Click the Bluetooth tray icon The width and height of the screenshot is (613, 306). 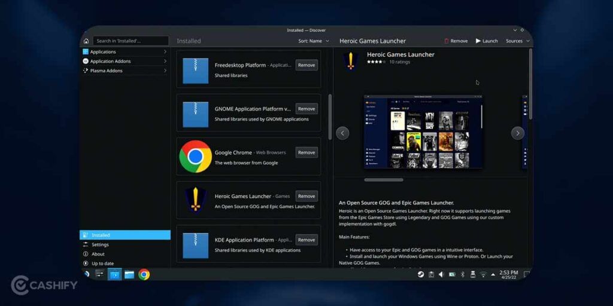[x=463, y=274]
